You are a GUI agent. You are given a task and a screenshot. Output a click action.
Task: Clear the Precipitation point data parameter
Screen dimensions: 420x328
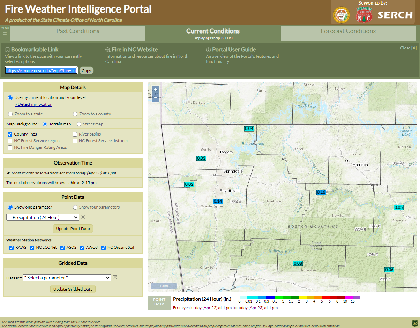(x=83, y=217)
